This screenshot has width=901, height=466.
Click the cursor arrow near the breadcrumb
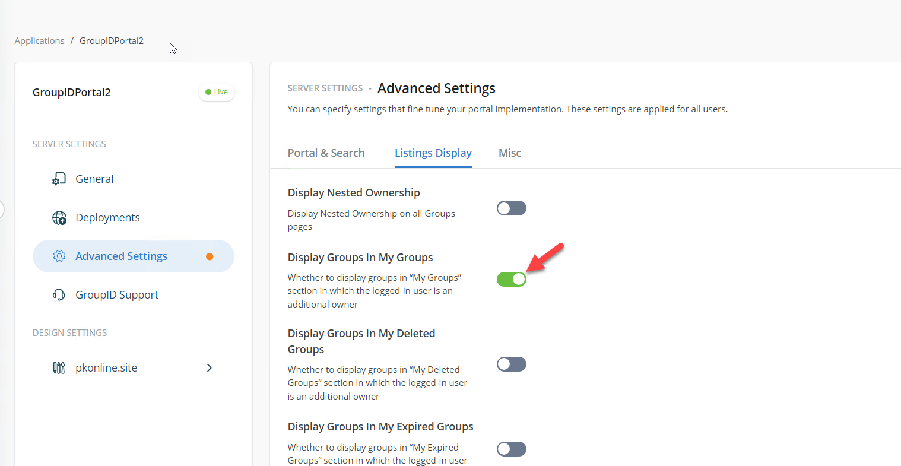[172, 48]
